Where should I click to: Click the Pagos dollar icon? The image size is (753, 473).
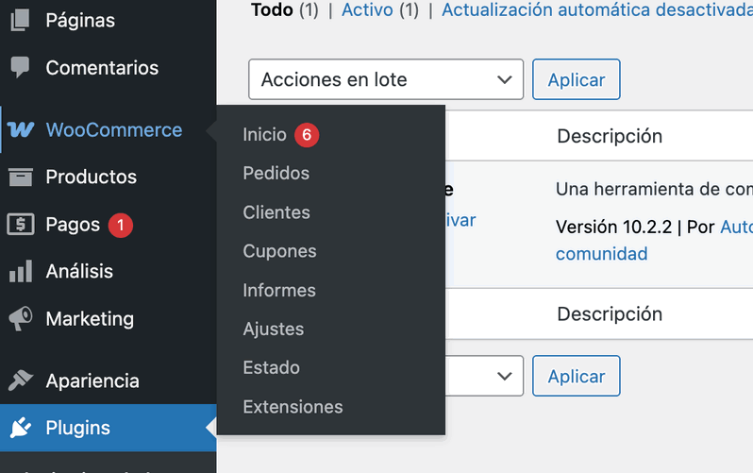tap(20, 224)
